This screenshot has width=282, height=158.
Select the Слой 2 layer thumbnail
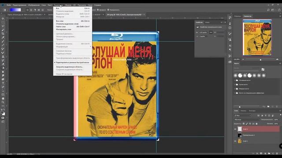coord(240,129)
